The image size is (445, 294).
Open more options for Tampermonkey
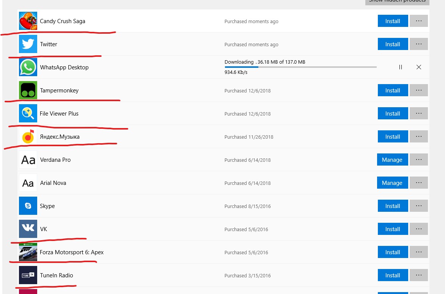click(418, 90)
